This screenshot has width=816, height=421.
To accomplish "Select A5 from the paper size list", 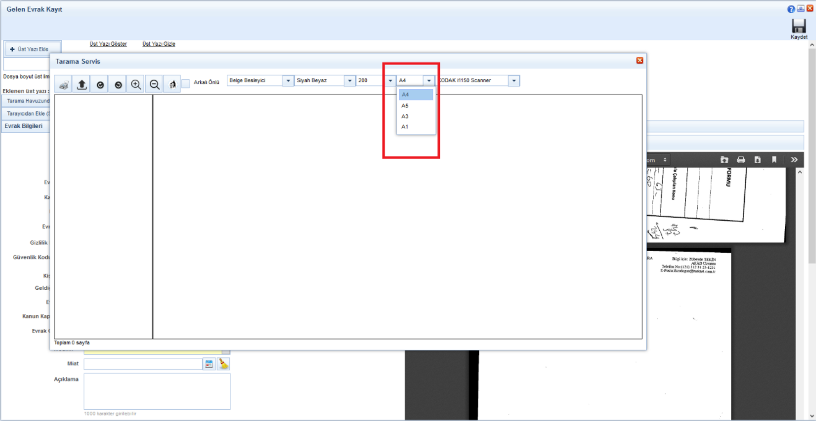I will pyautogui.click(x=405, y=106).
